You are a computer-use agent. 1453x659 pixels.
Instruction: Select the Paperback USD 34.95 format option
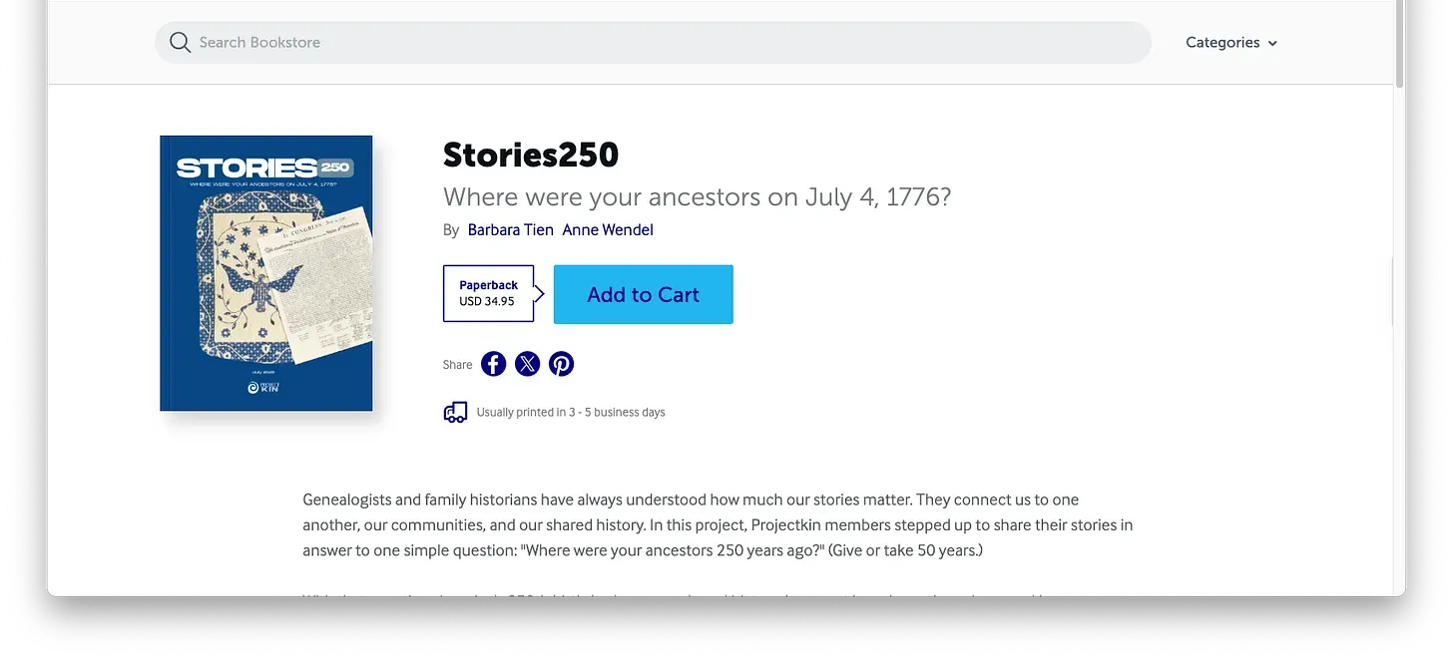[489, 293]
